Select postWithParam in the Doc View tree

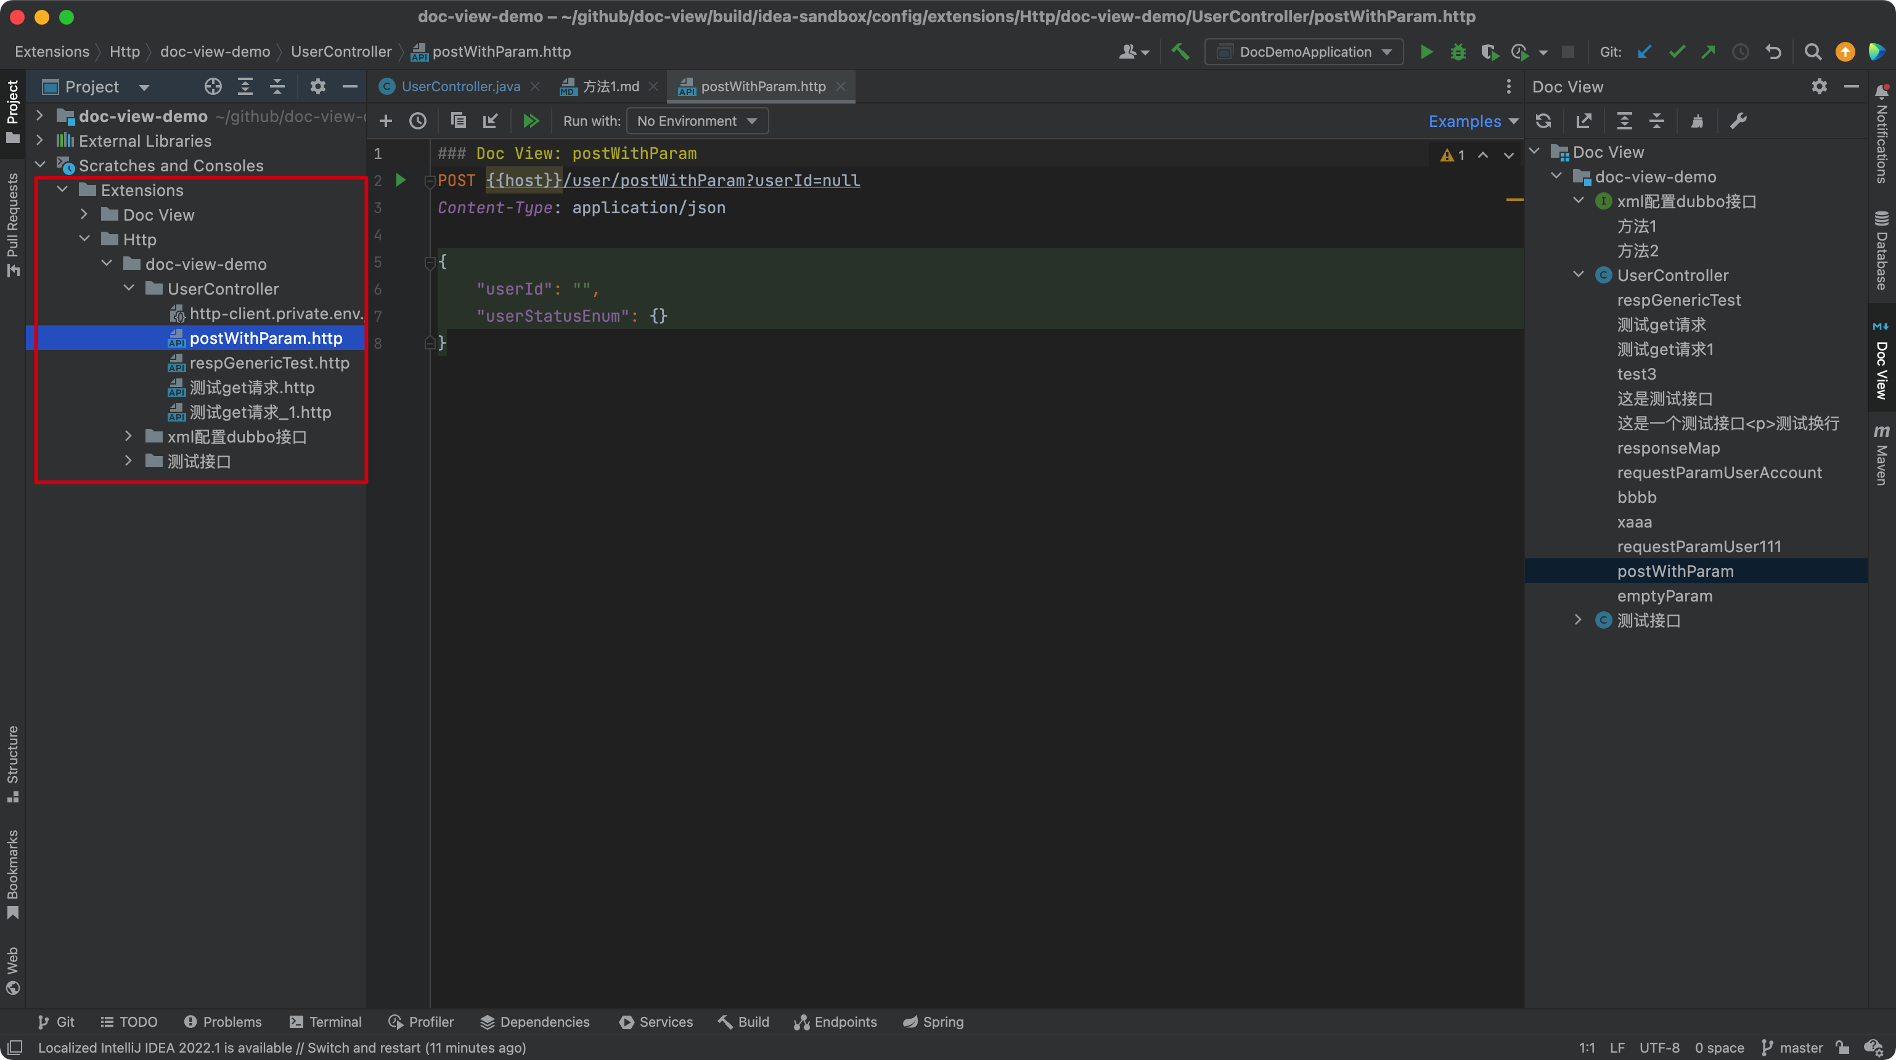[1675, 571]
